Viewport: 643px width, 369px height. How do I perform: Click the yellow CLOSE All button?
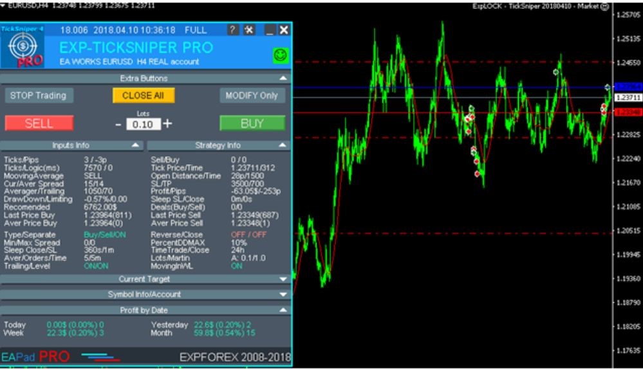click(144, 95)
